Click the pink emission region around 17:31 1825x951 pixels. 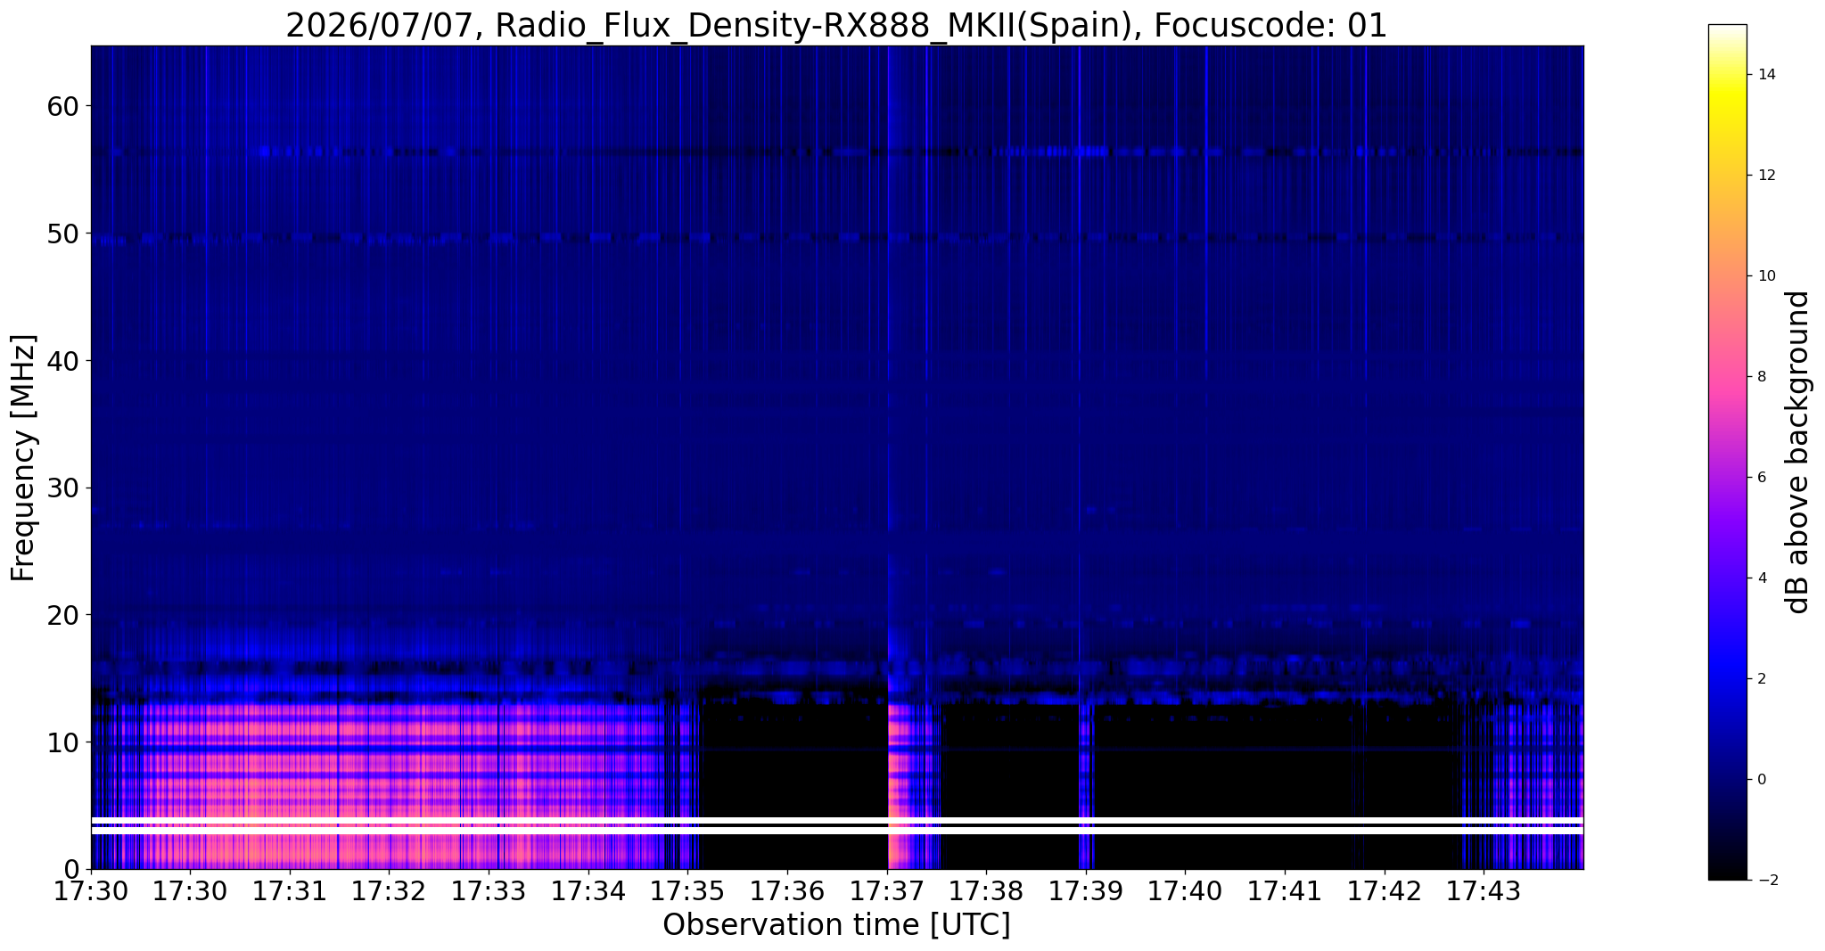click(x=285, y=784)
